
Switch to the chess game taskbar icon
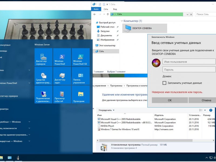18,158
